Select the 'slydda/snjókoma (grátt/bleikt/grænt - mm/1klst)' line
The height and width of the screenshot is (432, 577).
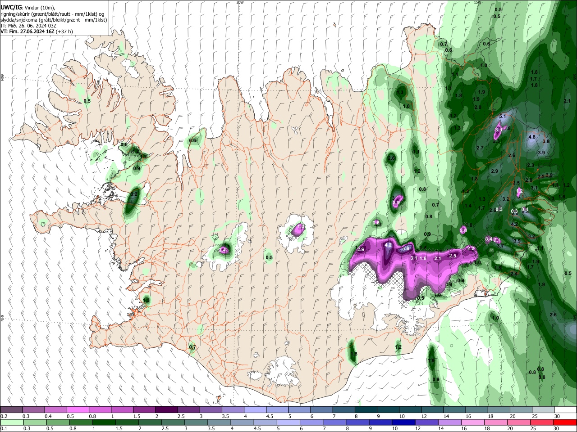[54, 20]
